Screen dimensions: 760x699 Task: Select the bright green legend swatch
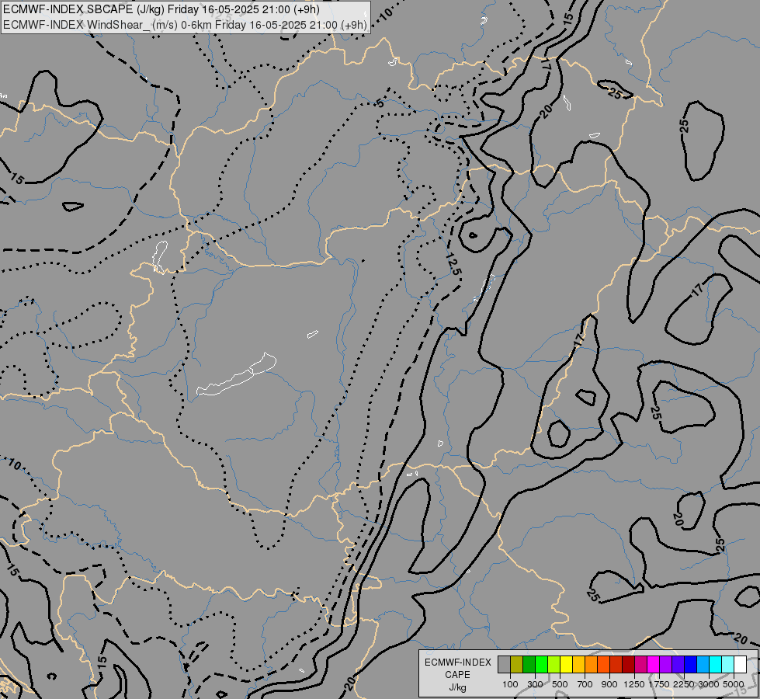coord(541,665)
